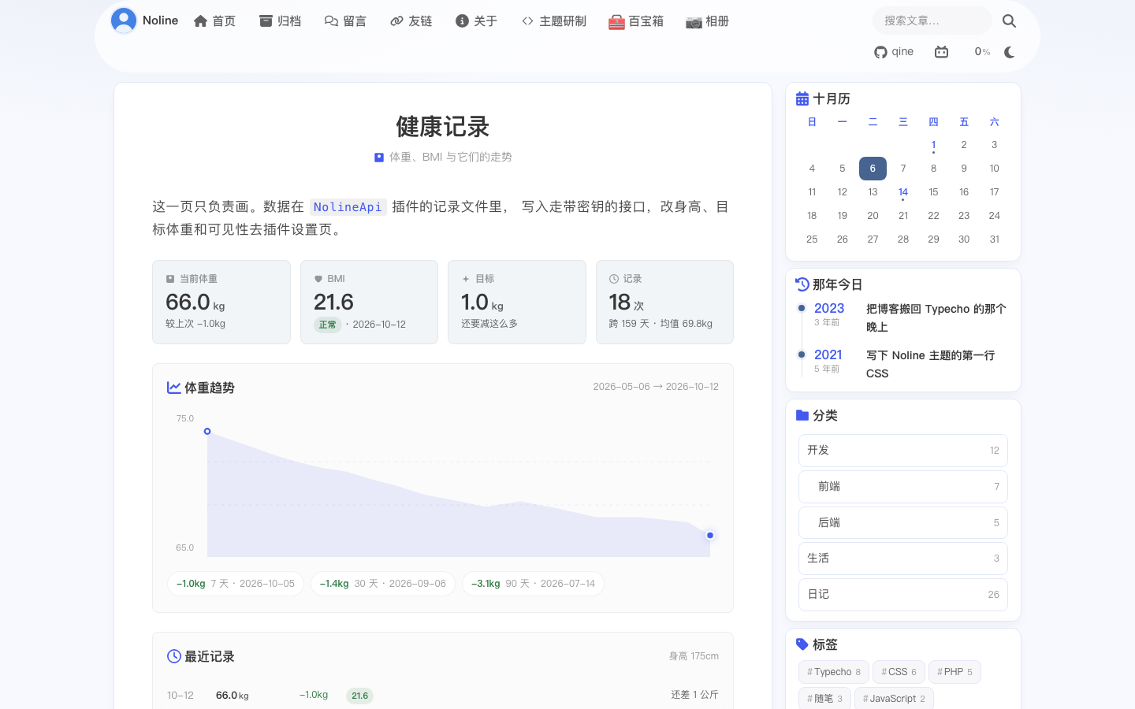Click the Noline avatar logo
The height and width of the screenshot is (709, 1135).
(x=124, y=20)
